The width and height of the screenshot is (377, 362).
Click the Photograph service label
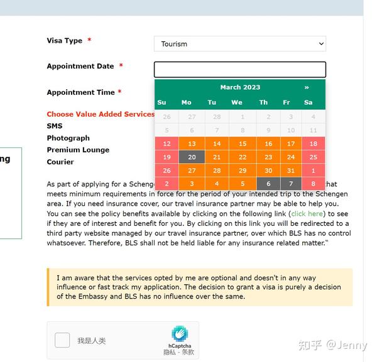coord(68,138)
